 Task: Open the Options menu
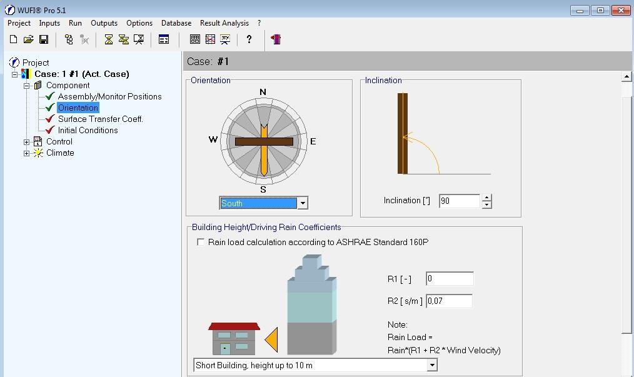click(139, 23)
